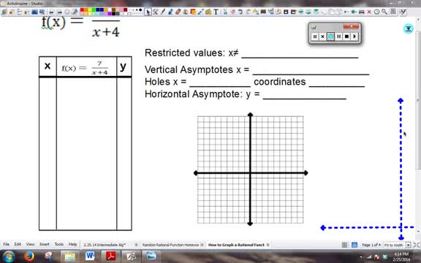The height and width of the screenshot is (263, 421).
Task: Pick the Eraser tool
Action: tap(178, 12)
